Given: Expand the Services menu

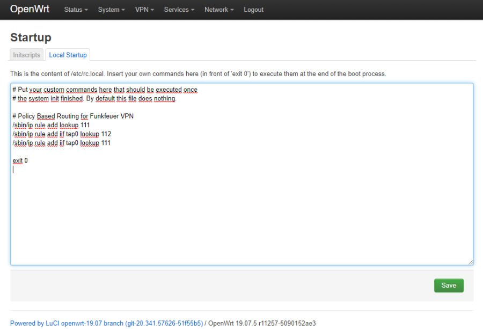Looking at the screenshot, I should pos(176,10).
